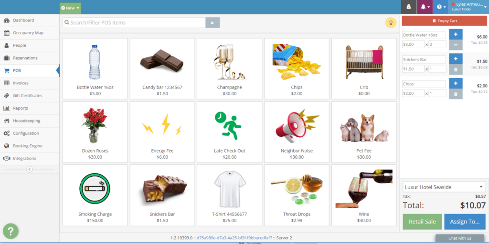Select the Energy Fee tile
This screenshot has width=489, height=244.
pyautogui.click(x=162, y=132)
